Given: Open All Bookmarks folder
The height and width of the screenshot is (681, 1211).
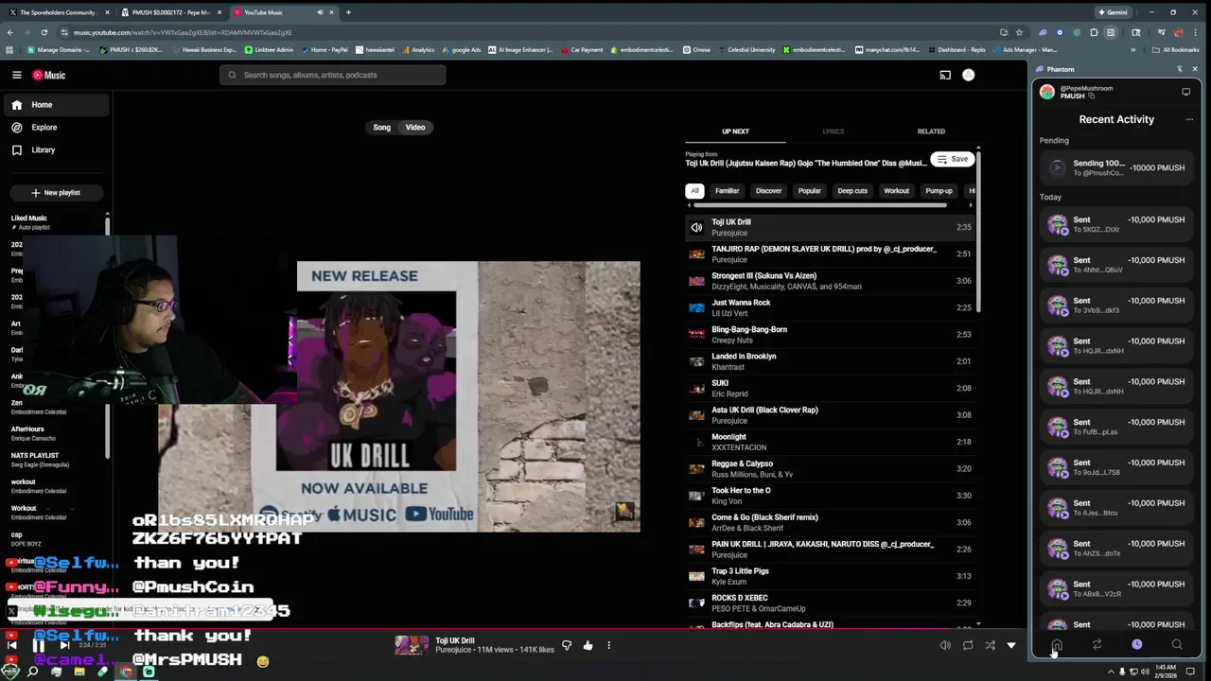Looking at the screenshot, I should coord(1176,49).
